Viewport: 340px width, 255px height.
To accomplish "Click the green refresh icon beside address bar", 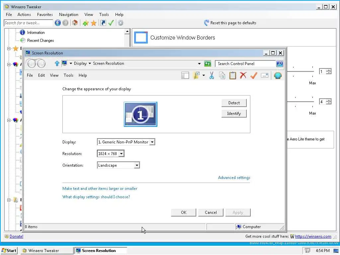I will 208,64.
